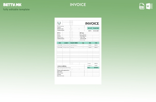Click 'Please make a payment to' text

(x=63, y=70)
